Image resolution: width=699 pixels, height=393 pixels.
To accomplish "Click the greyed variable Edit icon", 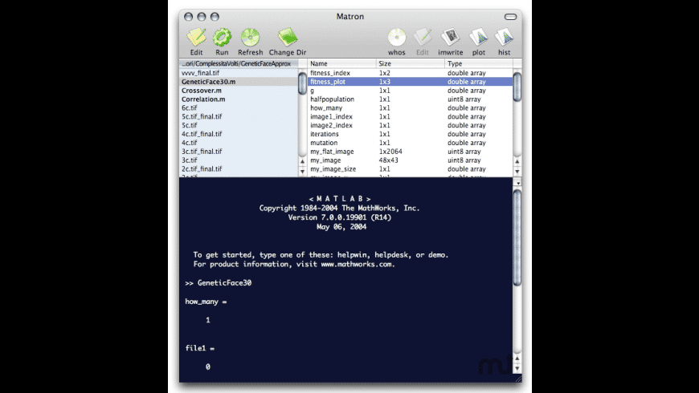I will click(x=422, y=41).
